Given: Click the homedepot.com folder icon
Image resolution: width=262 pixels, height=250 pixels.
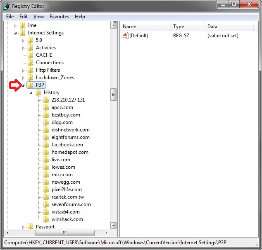Looking at the screenshot, I should [46, 152].
